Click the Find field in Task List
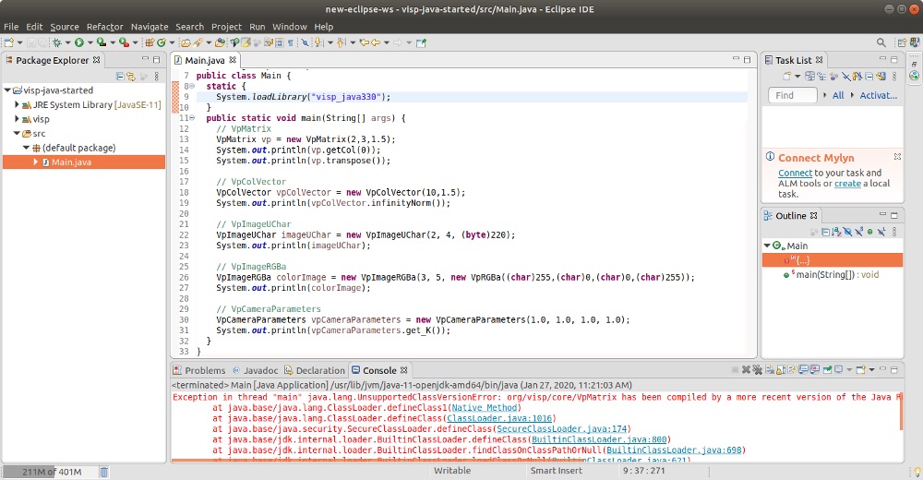 point(792,95)
